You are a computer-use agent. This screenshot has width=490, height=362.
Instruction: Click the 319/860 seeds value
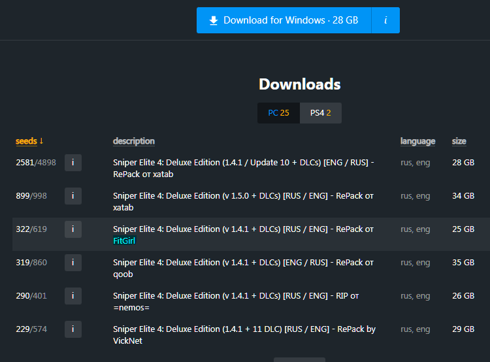coord(31,263)
